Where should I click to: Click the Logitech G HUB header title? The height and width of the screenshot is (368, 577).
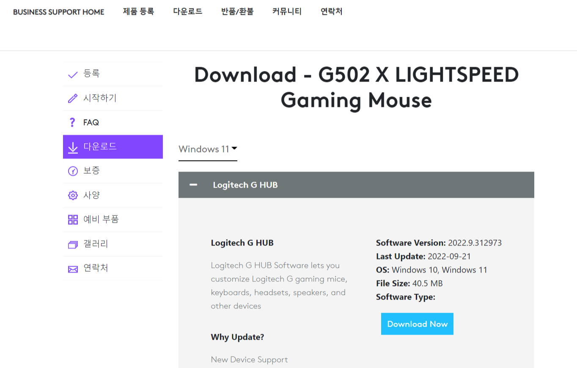pos(245,185)
